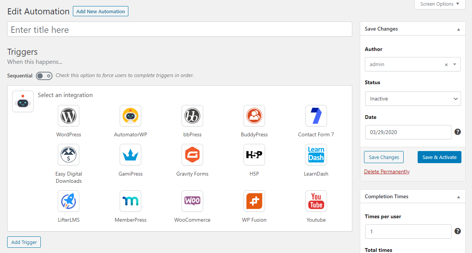This screenshot has width=472, height=253.
Task: Collapse the Save Changes panel
Action: pyautogui.click(x=458, y=29)
